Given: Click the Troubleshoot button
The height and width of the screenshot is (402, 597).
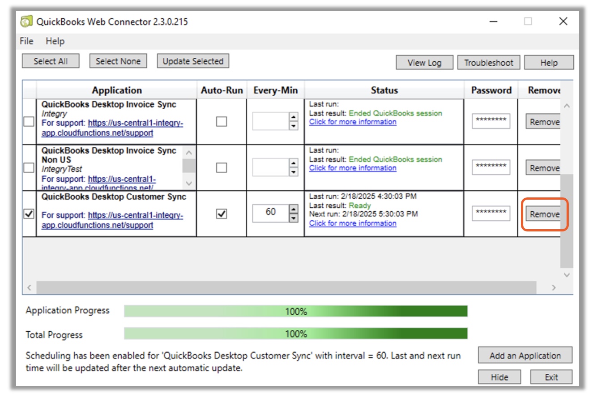Looking at the screenshot, I should (489, 63).
